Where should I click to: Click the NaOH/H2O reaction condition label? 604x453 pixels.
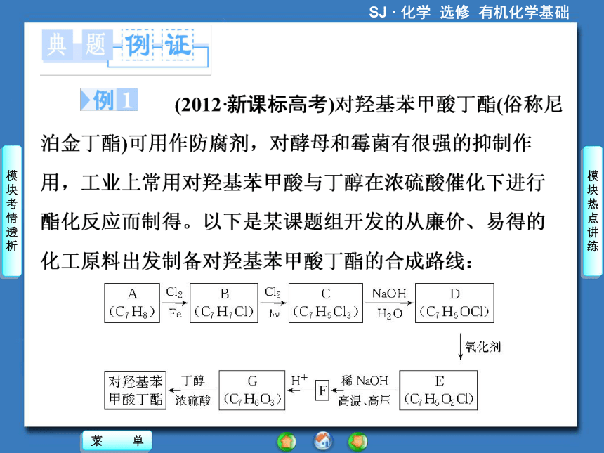[389, 303]
